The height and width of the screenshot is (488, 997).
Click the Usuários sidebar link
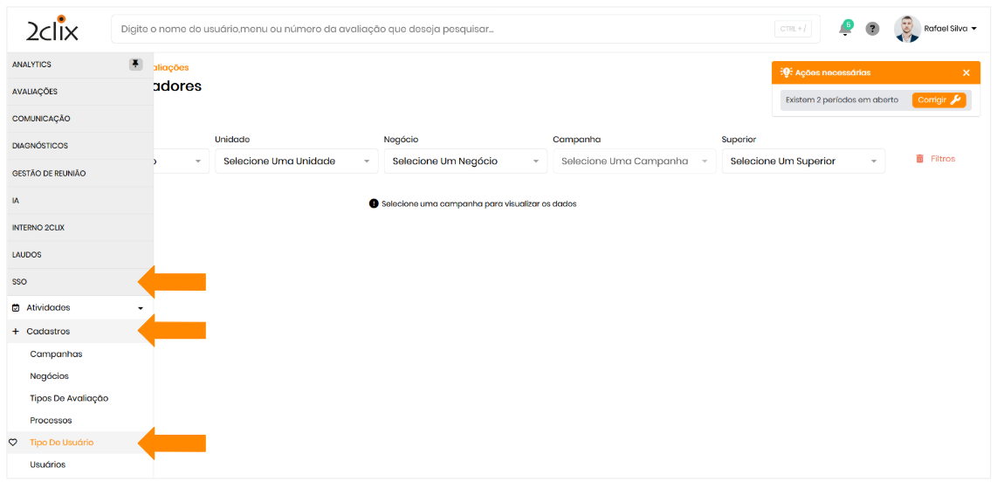click(47, 464)
